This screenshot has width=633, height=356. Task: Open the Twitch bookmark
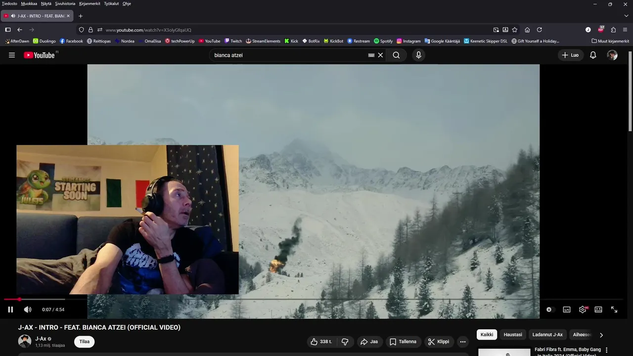point(233,41)
